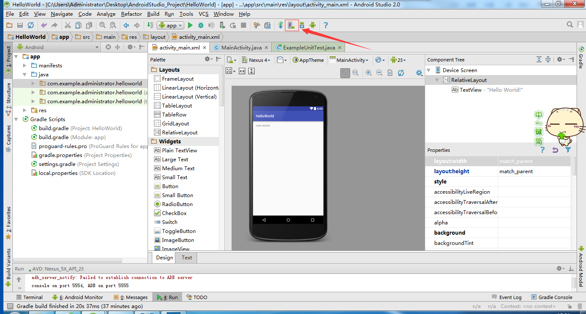Click the Synchronize refresh icon
Viewport: 586px width, 314px height.
[x=31, y=25]
